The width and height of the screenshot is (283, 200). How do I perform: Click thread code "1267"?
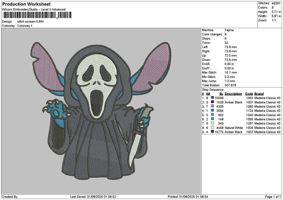point(250,124)
